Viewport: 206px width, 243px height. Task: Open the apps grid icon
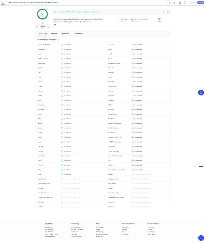point(180,3)
